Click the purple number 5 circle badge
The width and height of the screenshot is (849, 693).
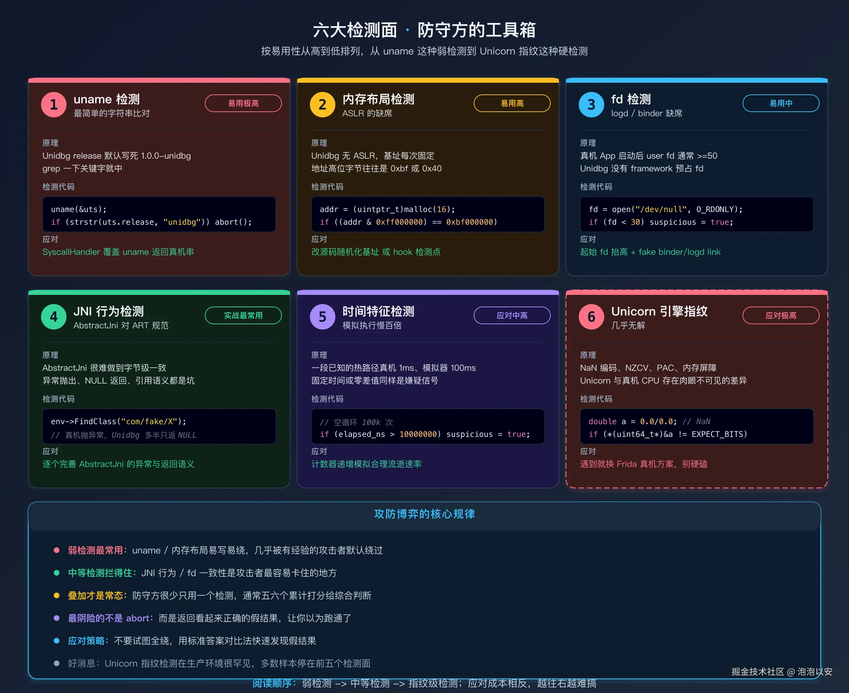pyautogui.click(x=322, y=316)
